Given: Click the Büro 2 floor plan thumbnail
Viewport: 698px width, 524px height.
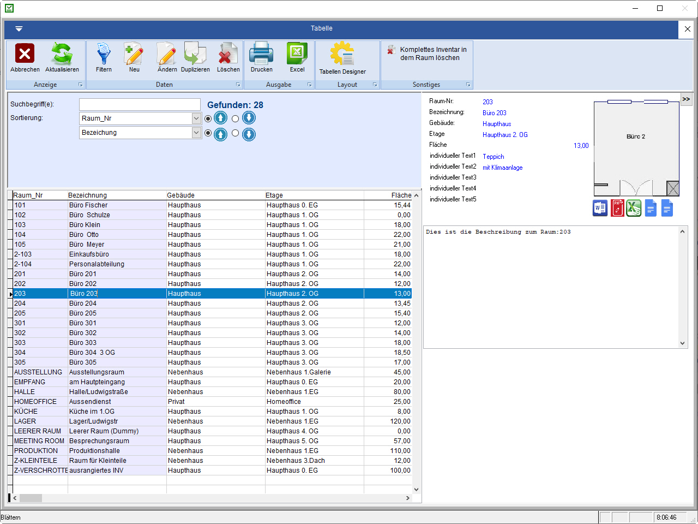Looking at the screenshot, I should (636, 148).
